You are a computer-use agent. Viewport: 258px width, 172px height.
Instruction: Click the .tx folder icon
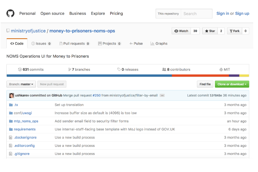point(10,105)
